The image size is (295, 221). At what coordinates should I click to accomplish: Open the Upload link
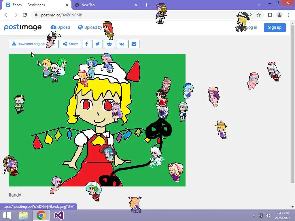[60, 27]
